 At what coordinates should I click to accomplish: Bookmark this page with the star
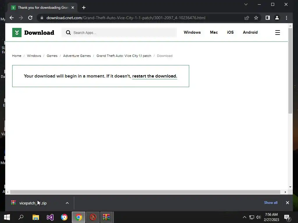click(256, 18)
